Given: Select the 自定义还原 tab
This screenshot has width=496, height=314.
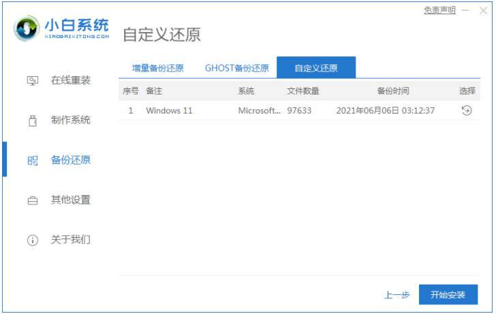Looking at the screenshot, I should point(315,68).
